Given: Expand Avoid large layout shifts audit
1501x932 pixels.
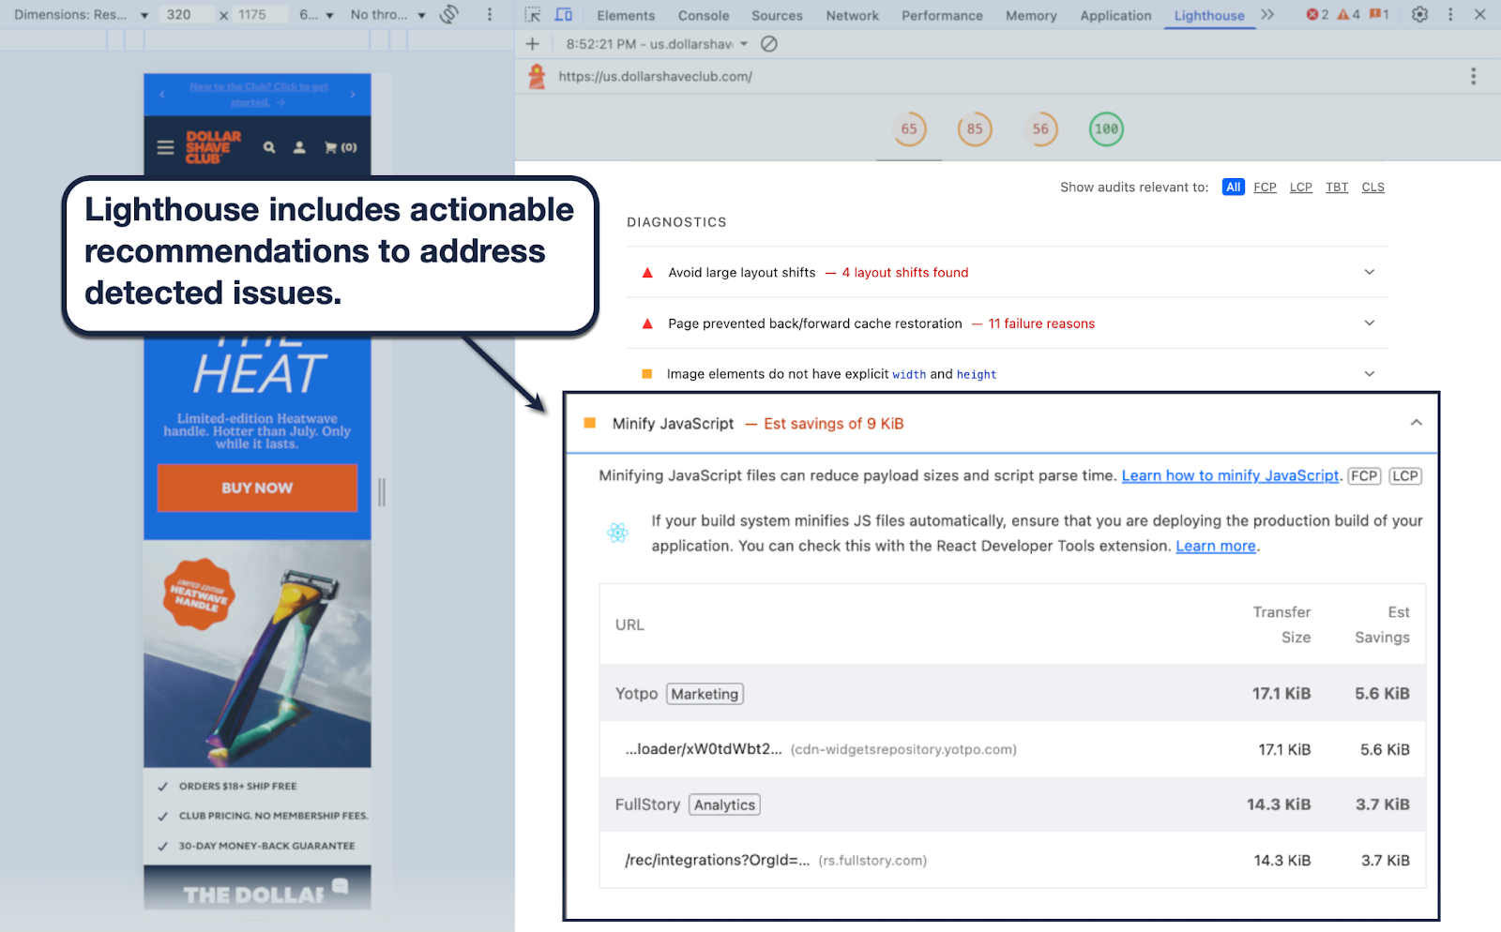Looking at the screenshot, I should point(1008,272).
